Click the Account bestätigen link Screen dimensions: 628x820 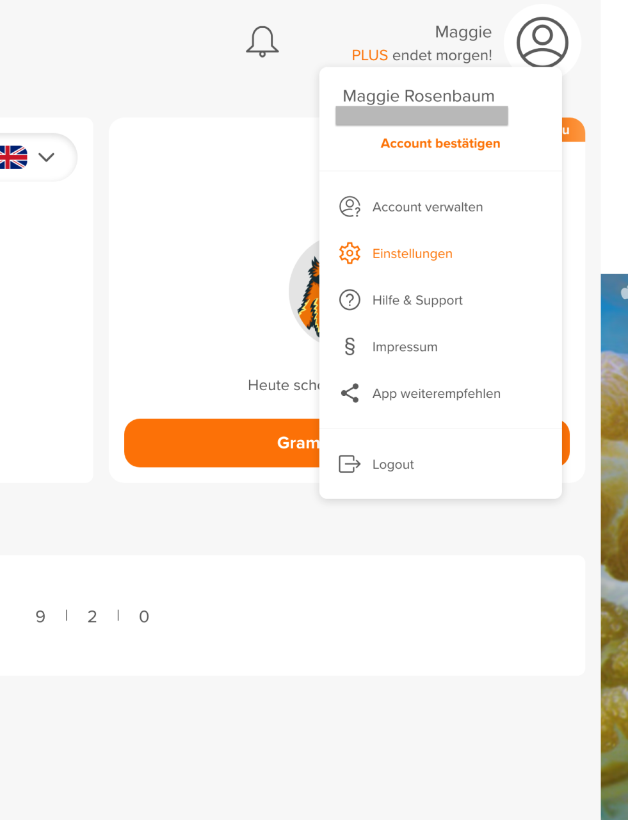coord(440,143)
